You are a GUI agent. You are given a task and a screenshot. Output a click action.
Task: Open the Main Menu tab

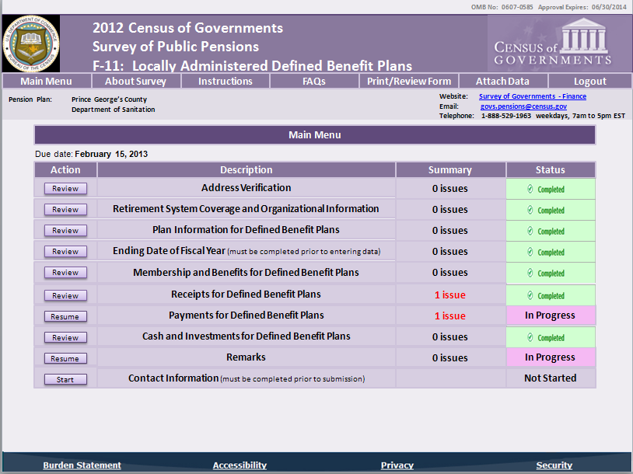point(46,81)
